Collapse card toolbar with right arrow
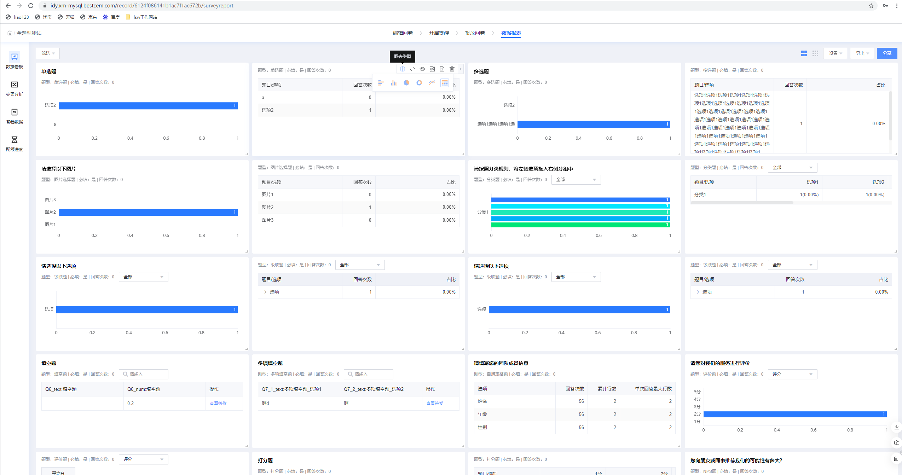The image size is (902, 475). (461, 69)
